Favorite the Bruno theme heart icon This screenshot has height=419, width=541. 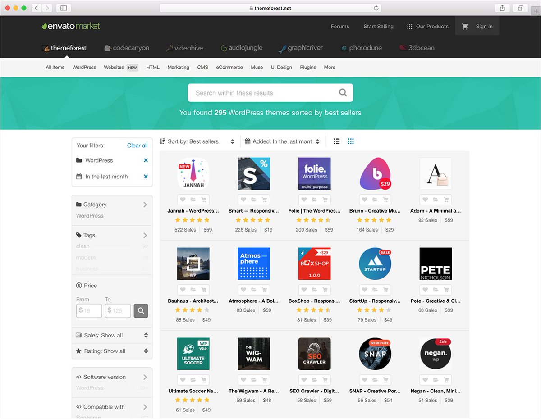coord(364,200)
